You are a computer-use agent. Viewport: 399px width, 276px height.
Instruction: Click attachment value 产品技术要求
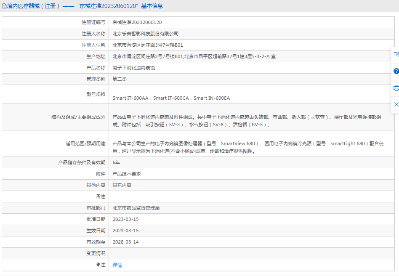coord(126,174)
